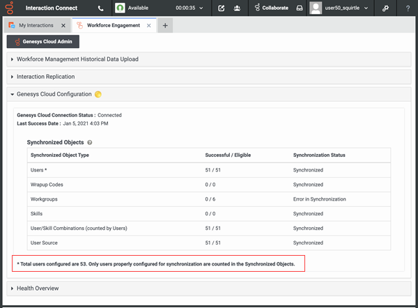This screenshot has width=418, height=308.
Task: Close the Workforce Engagement tab
Action: (x=148, y=25)
